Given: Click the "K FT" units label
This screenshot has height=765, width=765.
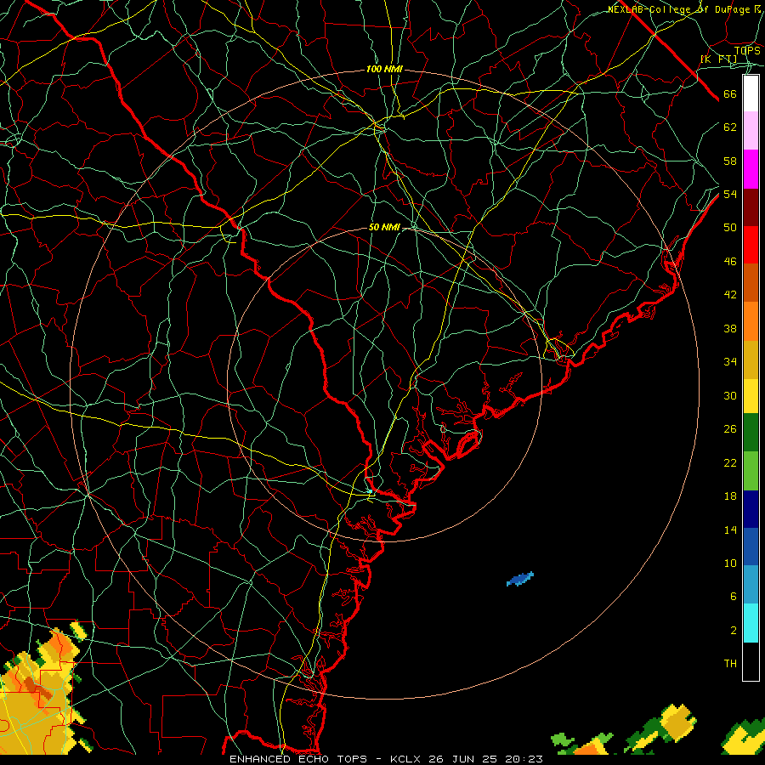Looking at the screenshot, I should pyautogui.click(x=719, y=59).
